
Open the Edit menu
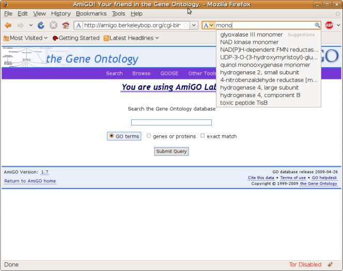pos(23,13)
